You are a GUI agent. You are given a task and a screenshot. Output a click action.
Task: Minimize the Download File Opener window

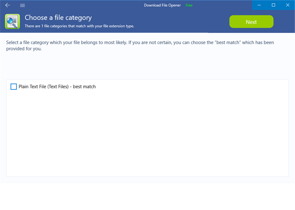click(259, 5)
